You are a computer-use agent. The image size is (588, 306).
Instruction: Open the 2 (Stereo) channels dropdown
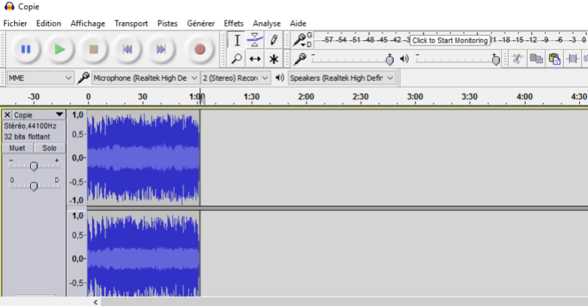coord(235,78)
